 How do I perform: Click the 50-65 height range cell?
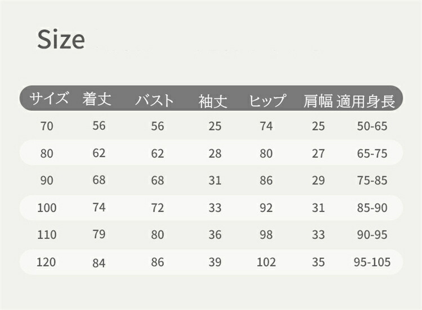372,127
